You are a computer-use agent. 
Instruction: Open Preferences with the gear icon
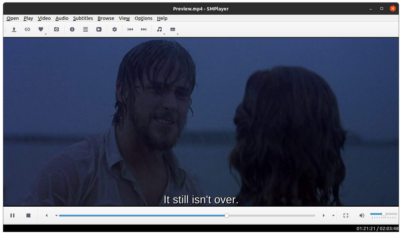[x=115, y=29]
